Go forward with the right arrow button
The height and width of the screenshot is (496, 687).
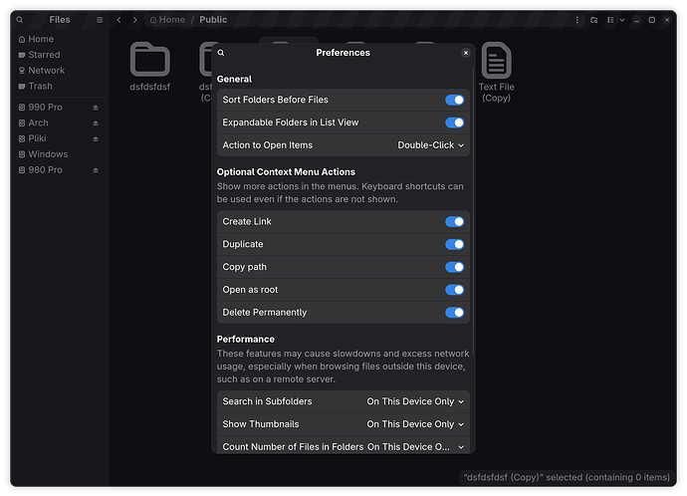click(135, 20)
